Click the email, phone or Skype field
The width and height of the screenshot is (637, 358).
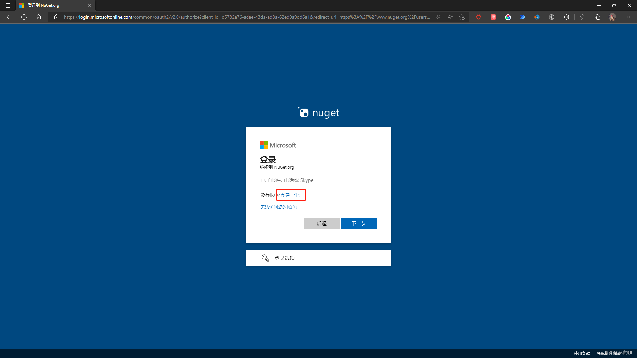(318, 180)
